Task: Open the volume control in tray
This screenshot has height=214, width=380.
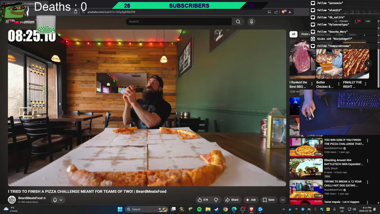Action: pos(354,209)
